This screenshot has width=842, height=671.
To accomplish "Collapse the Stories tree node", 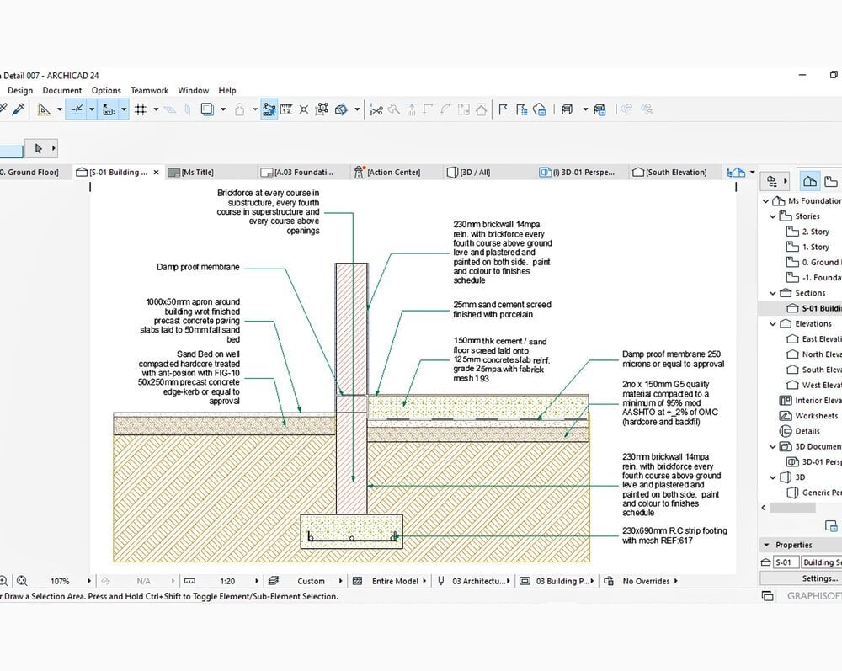I will point(773,216).
